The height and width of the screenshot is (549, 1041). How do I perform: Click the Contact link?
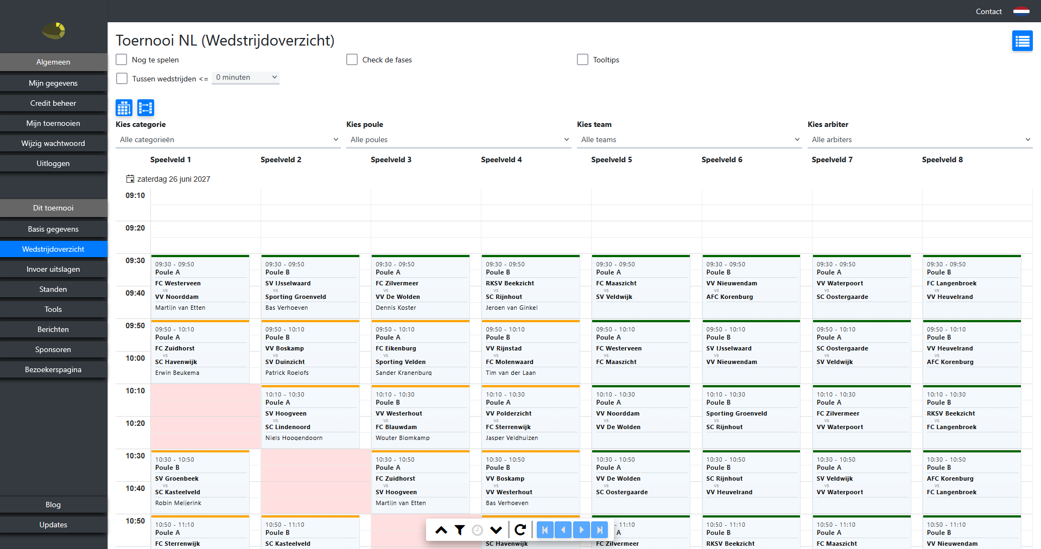tap(988, 11)
